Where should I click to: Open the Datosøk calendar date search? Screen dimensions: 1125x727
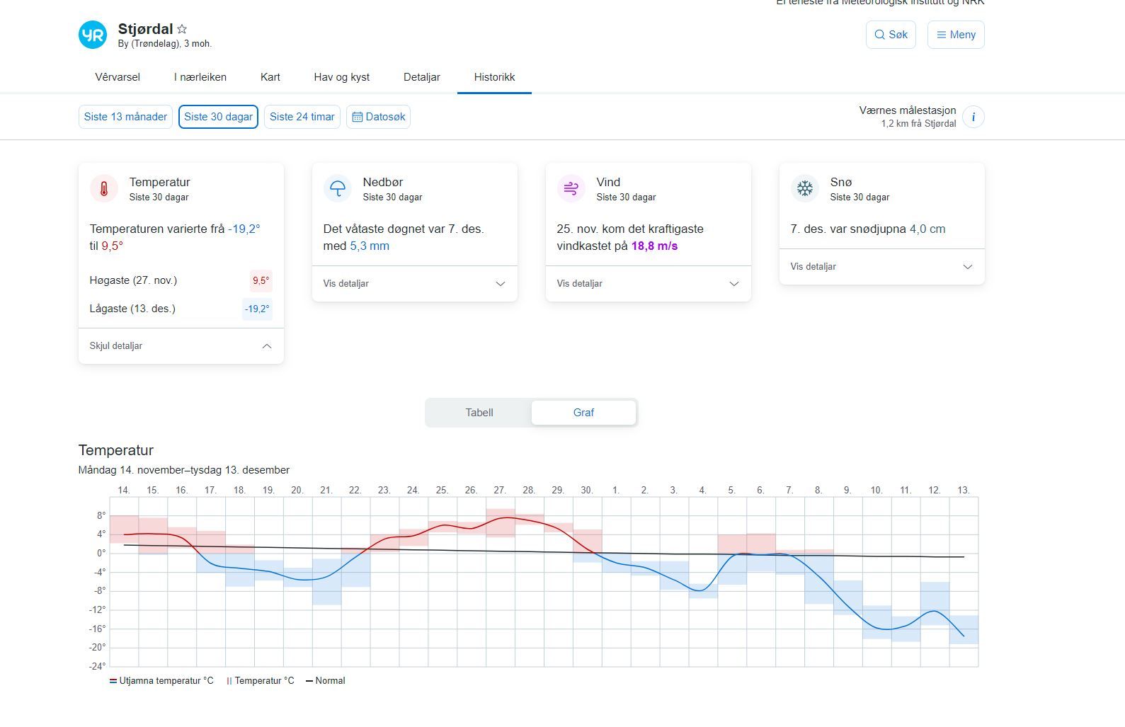coord(378,117)
